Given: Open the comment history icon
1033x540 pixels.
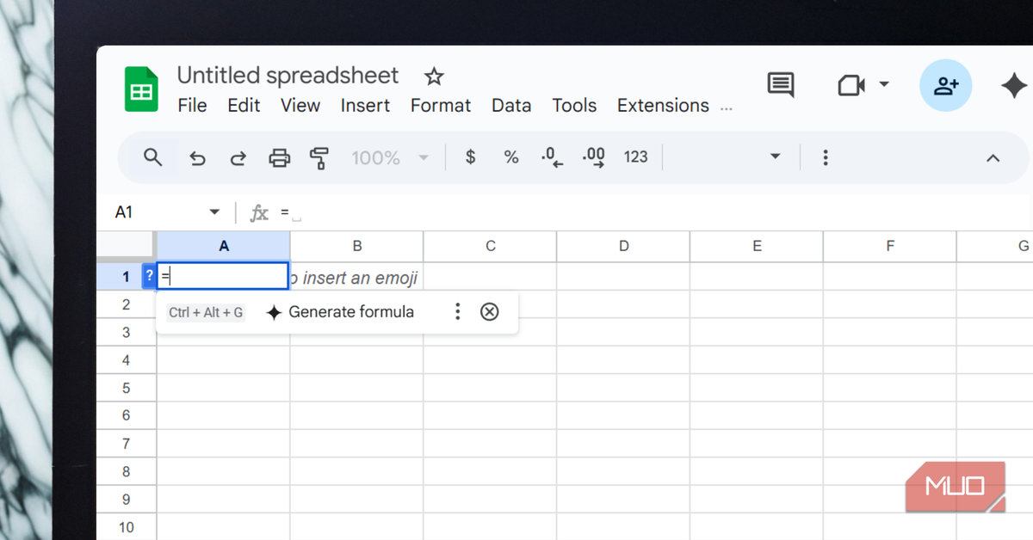Looking at the screenshot, I should [x=781, y=85].
